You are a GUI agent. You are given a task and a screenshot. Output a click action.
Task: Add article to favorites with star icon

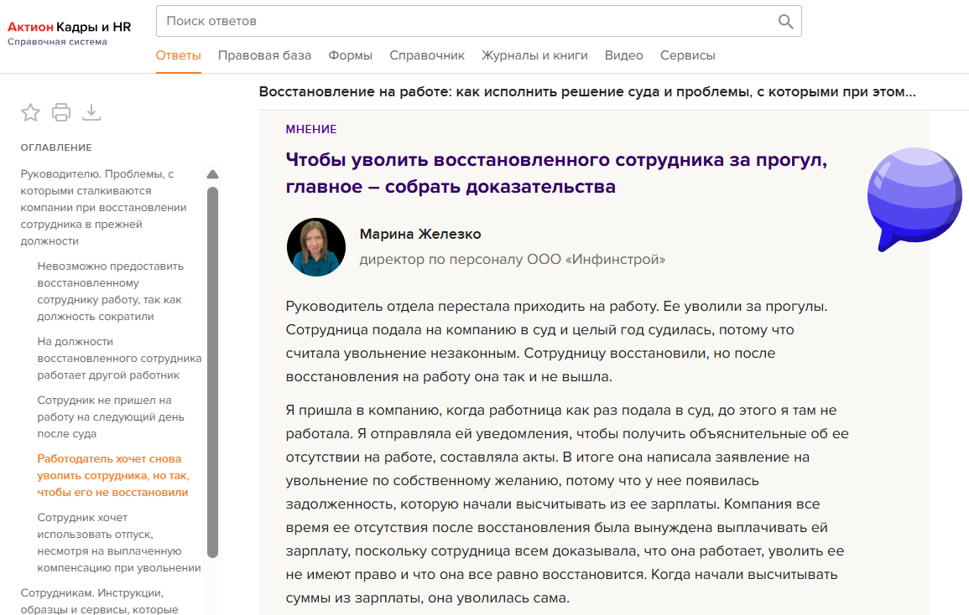pyautogui.click(x=30, y=112)
